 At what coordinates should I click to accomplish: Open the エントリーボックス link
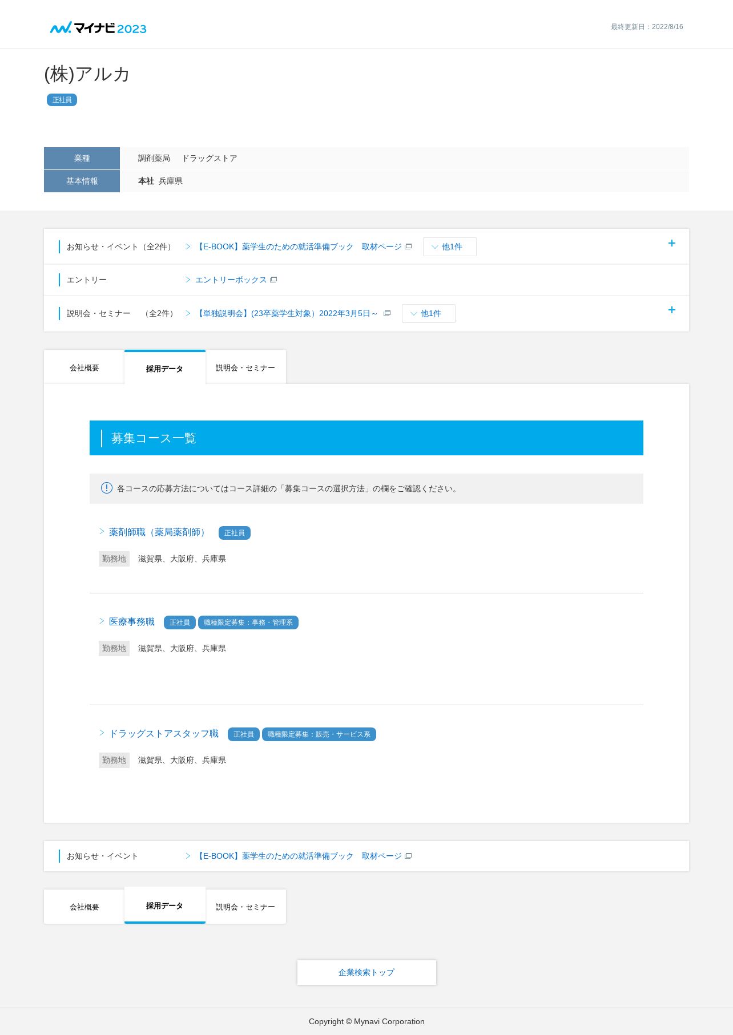tap(231, 280)
